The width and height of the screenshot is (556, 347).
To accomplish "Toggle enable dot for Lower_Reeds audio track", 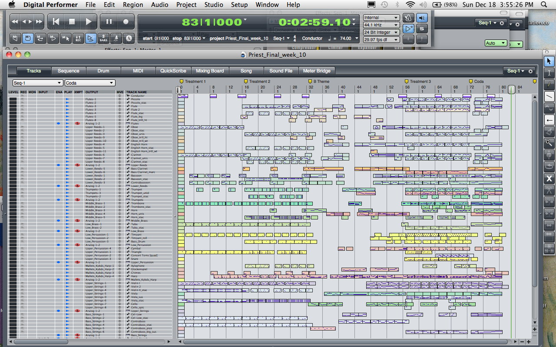I will pos(58,186).
